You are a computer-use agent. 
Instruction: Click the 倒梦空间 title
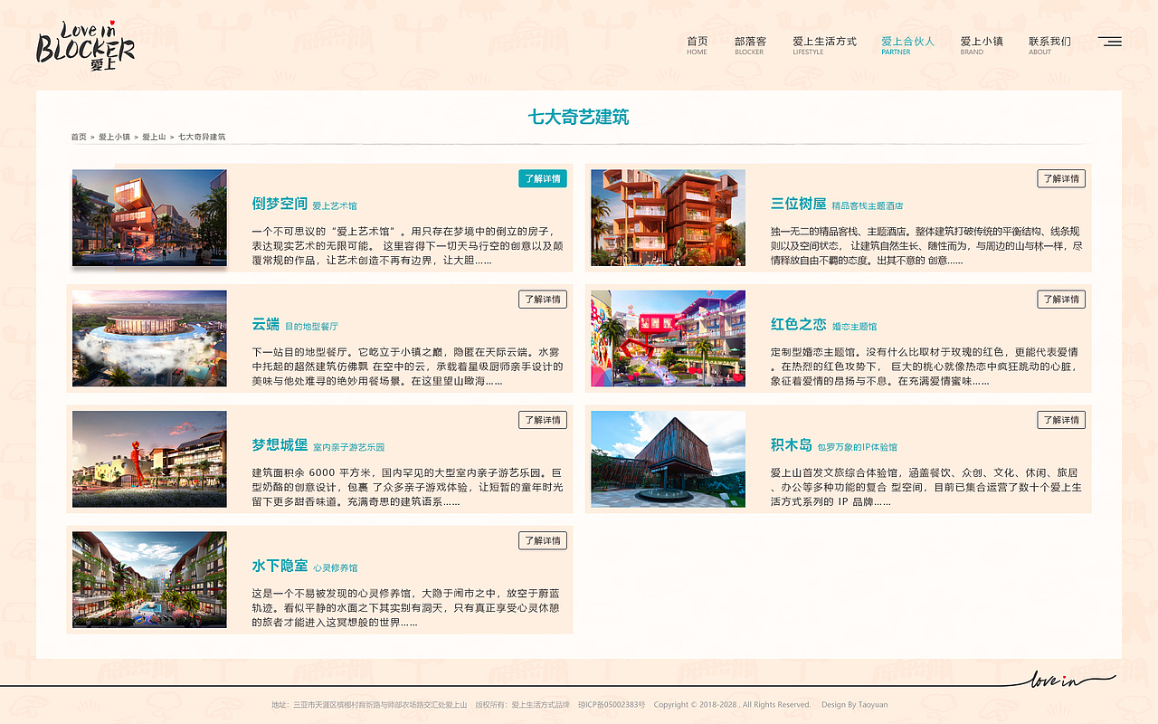click(x=280, y=204)
